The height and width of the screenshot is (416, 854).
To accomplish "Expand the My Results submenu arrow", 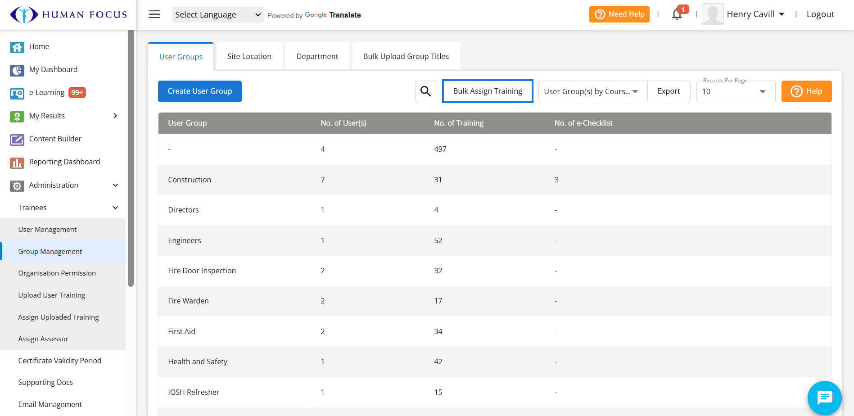I will tap(115, 116).
